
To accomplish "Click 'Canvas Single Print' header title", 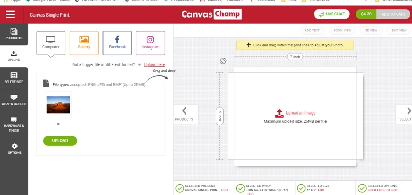I will (49, 15).
